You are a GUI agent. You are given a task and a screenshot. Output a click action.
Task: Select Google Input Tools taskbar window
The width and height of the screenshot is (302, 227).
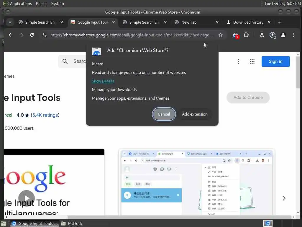[35, 223]
